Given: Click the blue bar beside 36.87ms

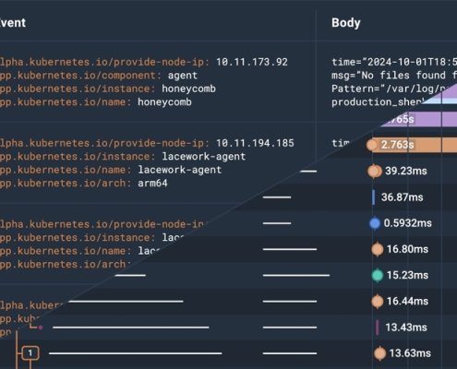Looking at the screenshot, I should tap(374, 197).
